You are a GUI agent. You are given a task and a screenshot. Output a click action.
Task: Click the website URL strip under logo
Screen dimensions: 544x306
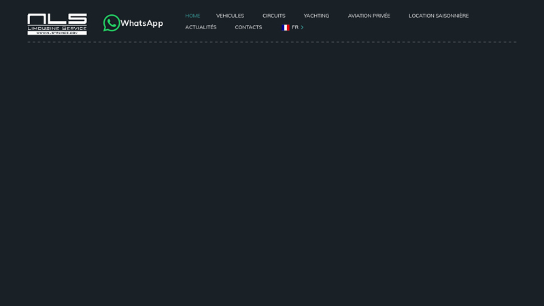[57, 33]
